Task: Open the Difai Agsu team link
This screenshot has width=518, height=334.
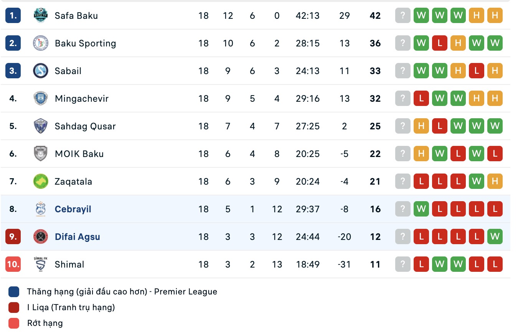Action: point(77,237)
